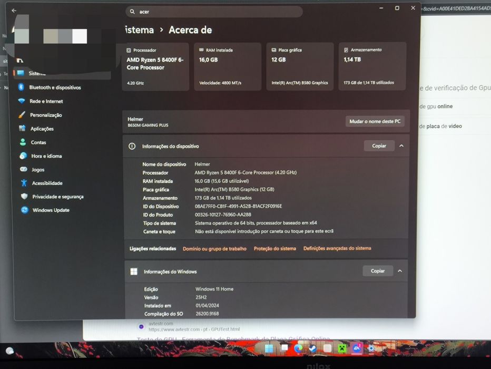Select the Tipo de sistema value text

[x=256, y=223]
